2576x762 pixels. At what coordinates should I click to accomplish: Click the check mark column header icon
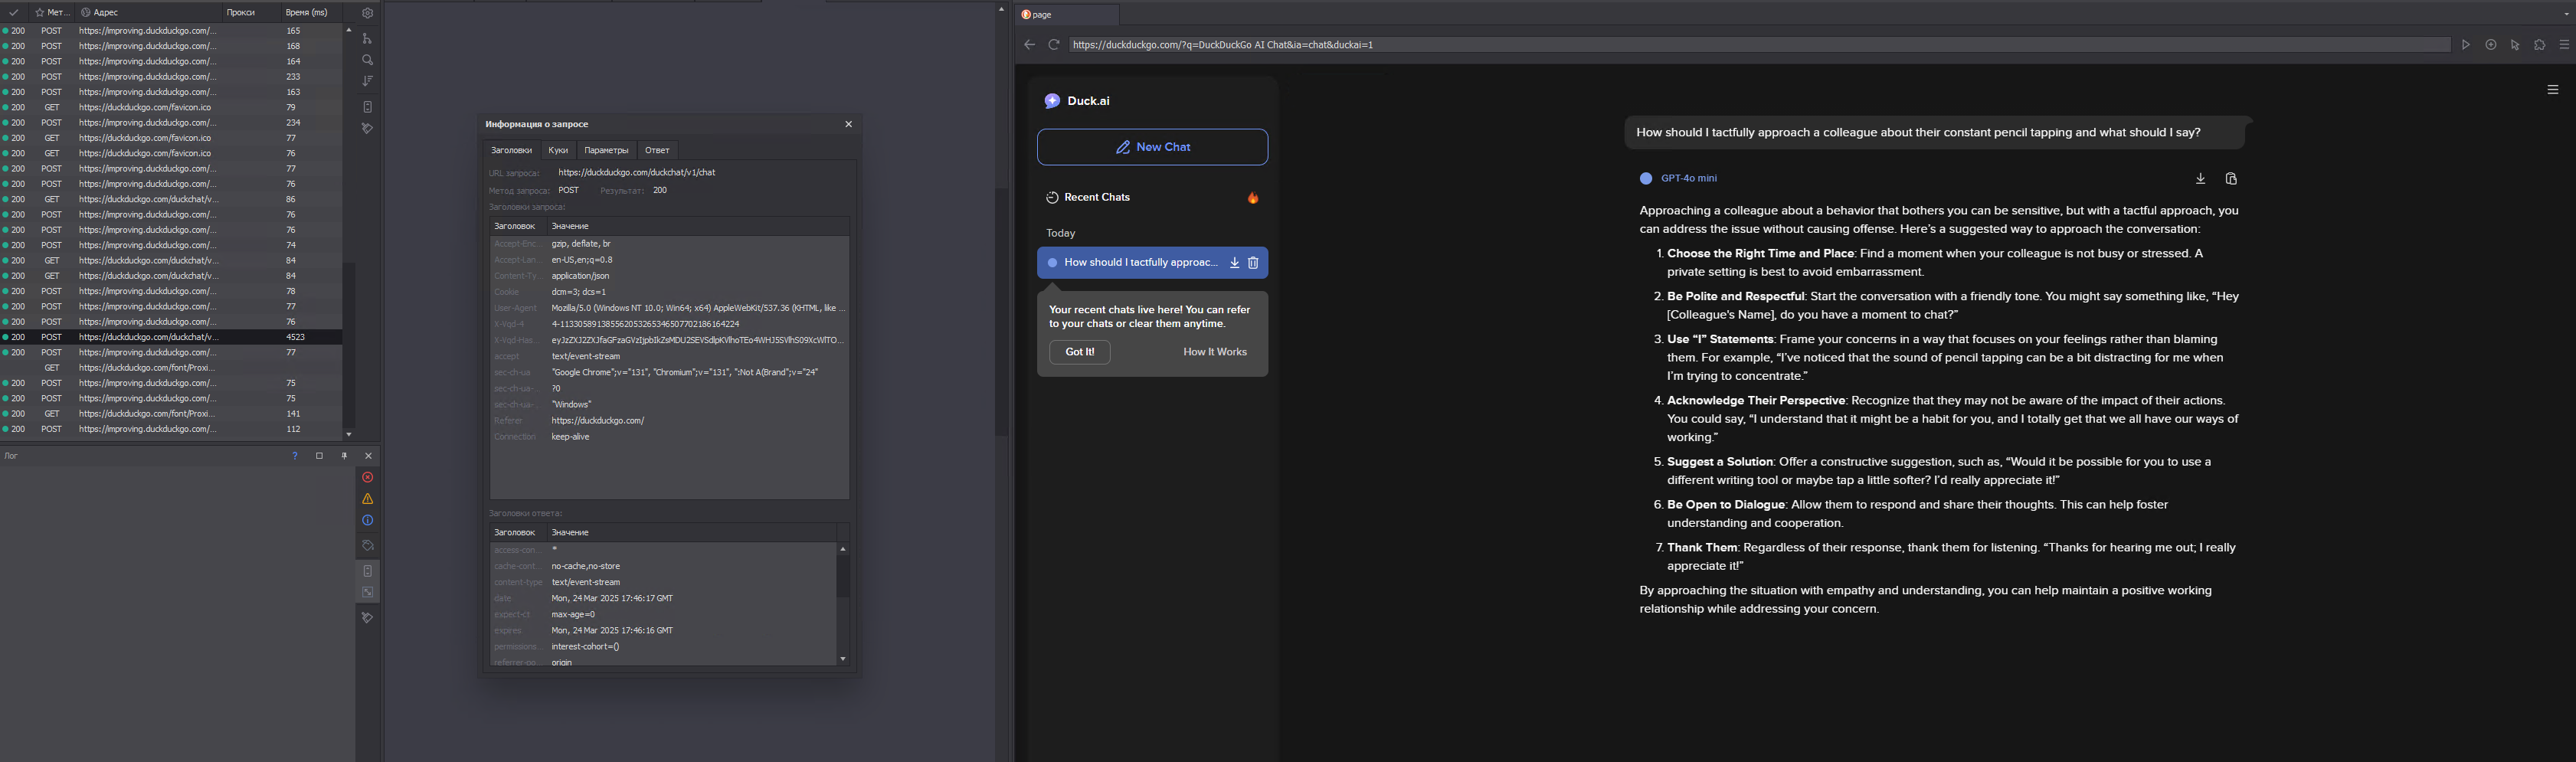click(13, 13)
